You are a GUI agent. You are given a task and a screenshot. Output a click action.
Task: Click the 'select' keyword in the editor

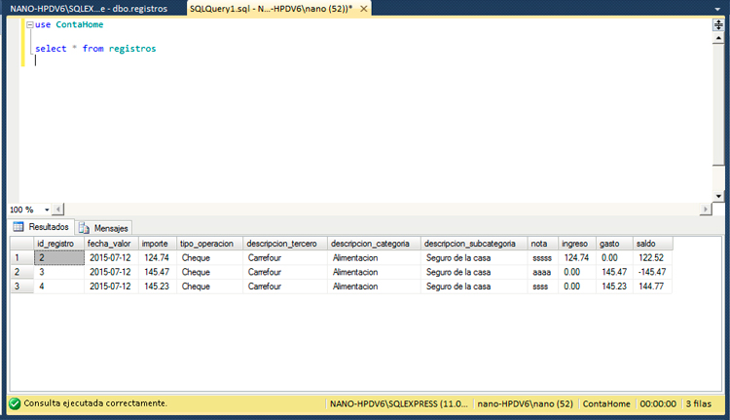tap(51, 49)
